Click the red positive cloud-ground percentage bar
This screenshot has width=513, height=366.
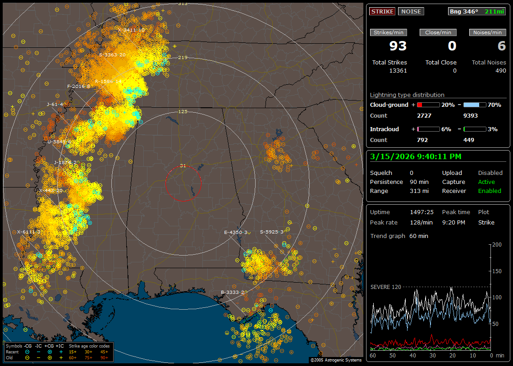click(428, 105)
